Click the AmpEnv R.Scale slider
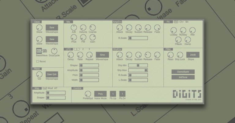Viewport: 235px width, 123px height. pos(138,38)
